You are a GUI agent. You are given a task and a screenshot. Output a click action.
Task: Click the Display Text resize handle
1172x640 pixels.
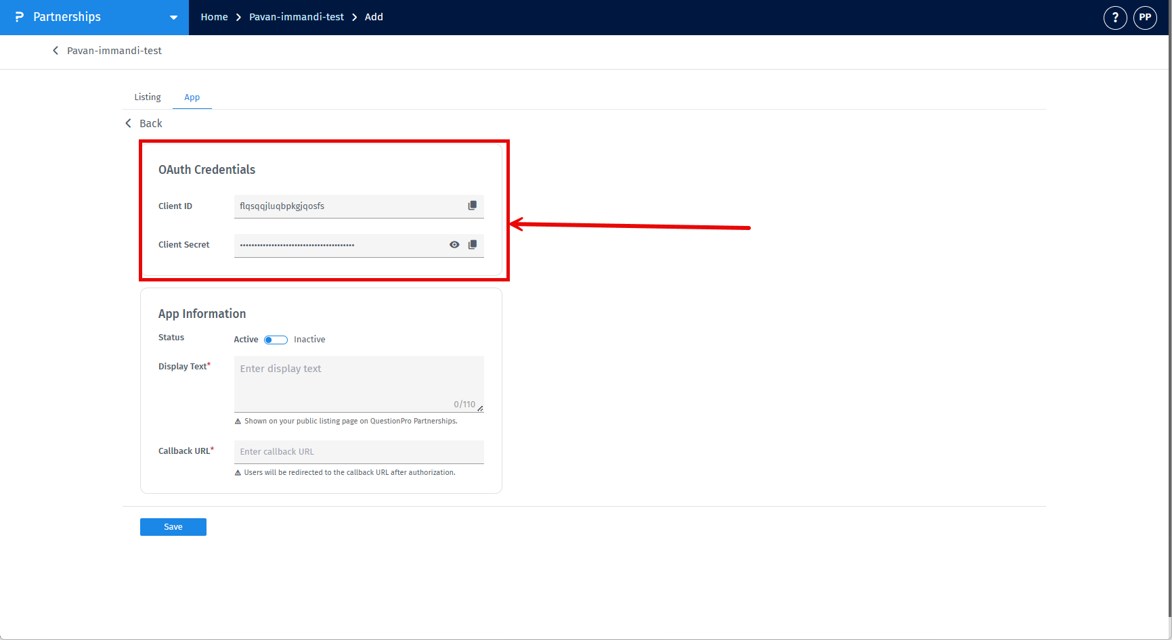pyautogui.click(x=480, y=408)
